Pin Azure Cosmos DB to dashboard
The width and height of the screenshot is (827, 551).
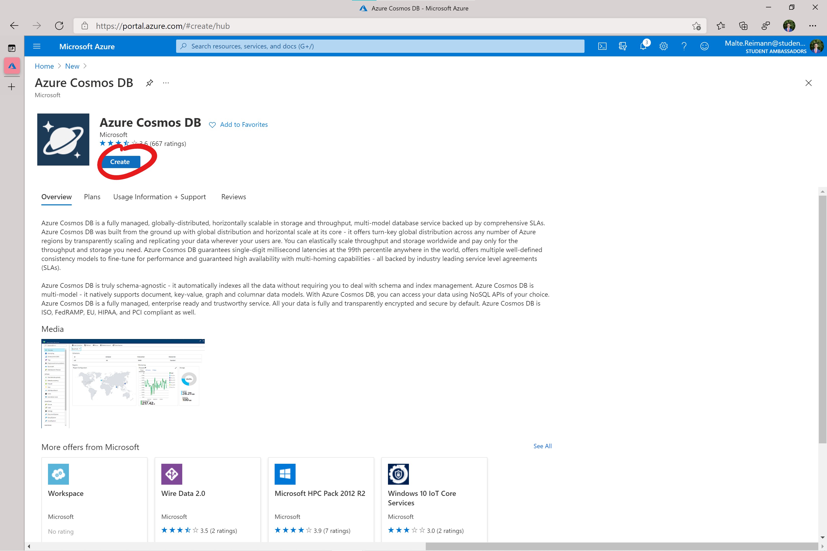(x=149, y=83)
